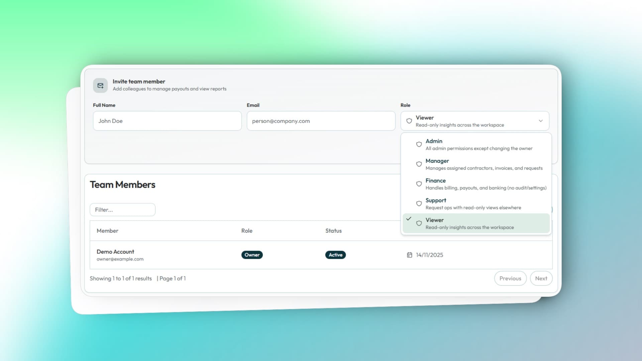Click the Finance shield icon
642x361 pixels.
pos(419,184)
